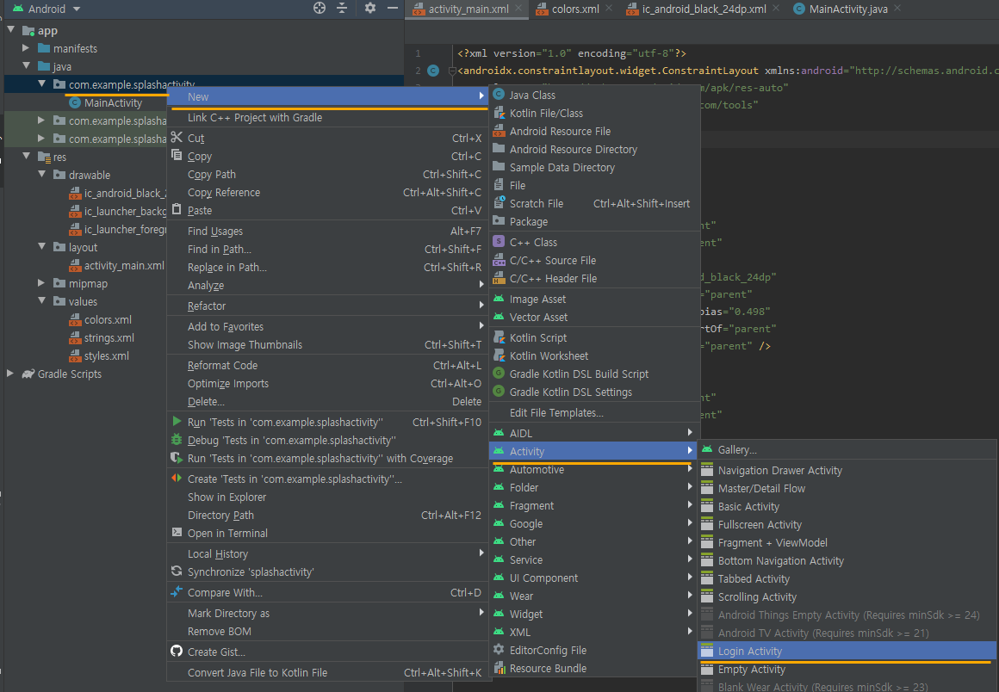The image size is (999, 692).
Task: Select Login Activity from Activity submenu
Action: (847, 652)
